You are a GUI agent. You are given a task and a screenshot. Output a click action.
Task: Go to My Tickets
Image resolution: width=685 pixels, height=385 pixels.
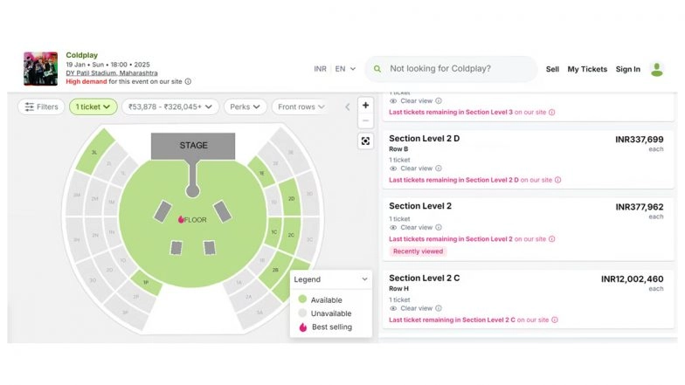pyautogui.click(x=586, y=69)
